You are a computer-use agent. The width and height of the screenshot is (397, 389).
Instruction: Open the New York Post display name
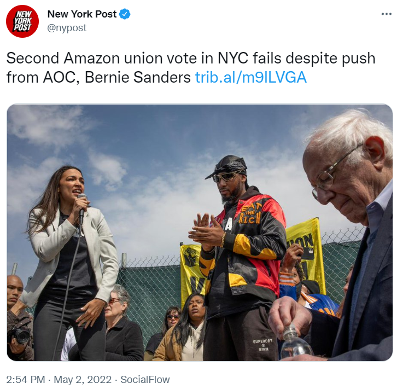pyautogui.click(x=82, y=14)
